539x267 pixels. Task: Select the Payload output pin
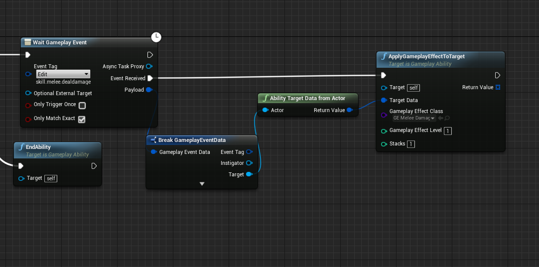tap(149, 90)
